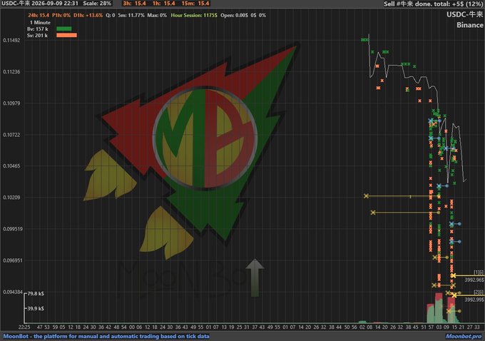Click the 0.10722 price axis label

(11, 135)
